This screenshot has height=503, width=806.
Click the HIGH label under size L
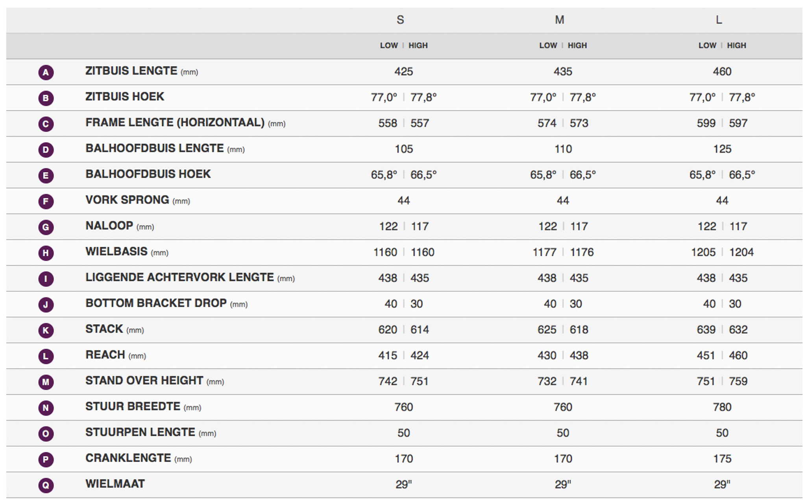coord(736,46)
